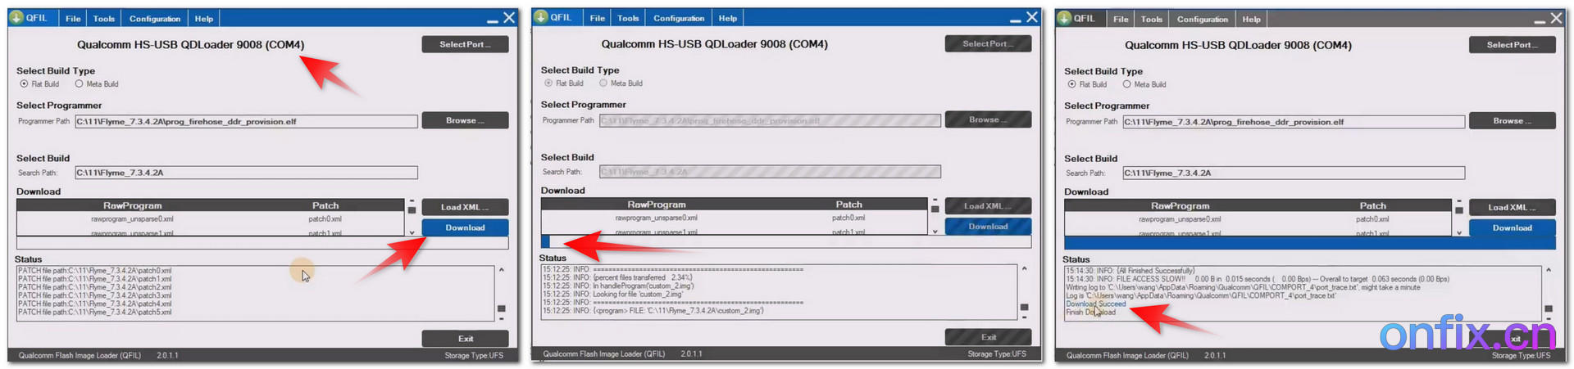Click the QFIL logo icon in left window

click(x=16, y=17)
